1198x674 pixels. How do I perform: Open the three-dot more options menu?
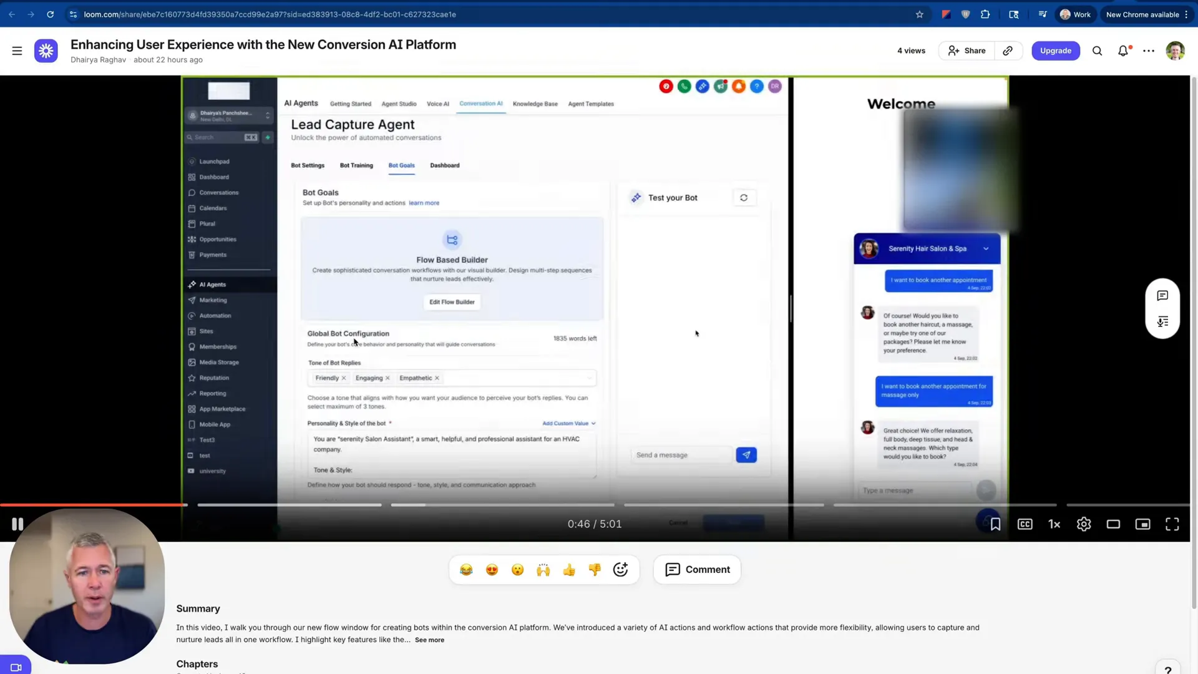1149,51
